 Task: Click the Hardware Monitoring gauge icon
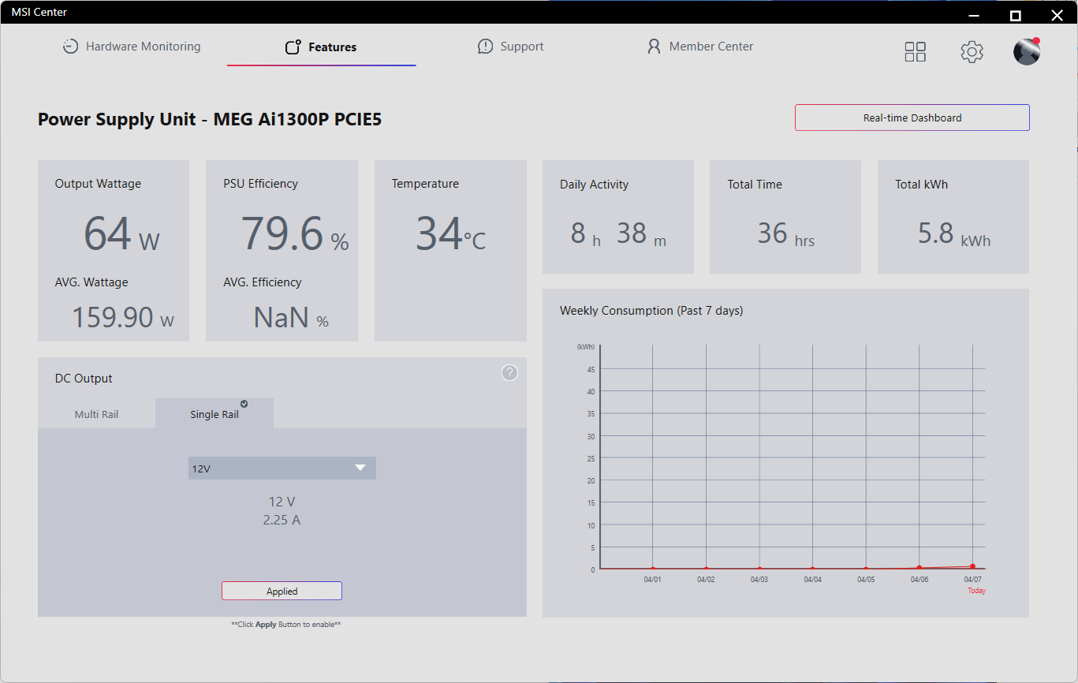tap(71, 47)
